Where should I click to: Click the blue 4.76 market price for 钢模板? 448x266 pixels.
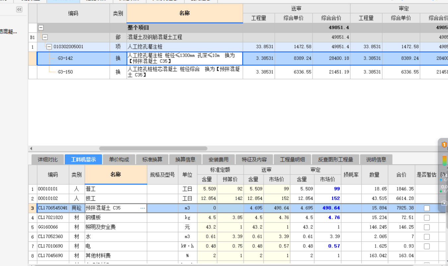pos(328,218)
